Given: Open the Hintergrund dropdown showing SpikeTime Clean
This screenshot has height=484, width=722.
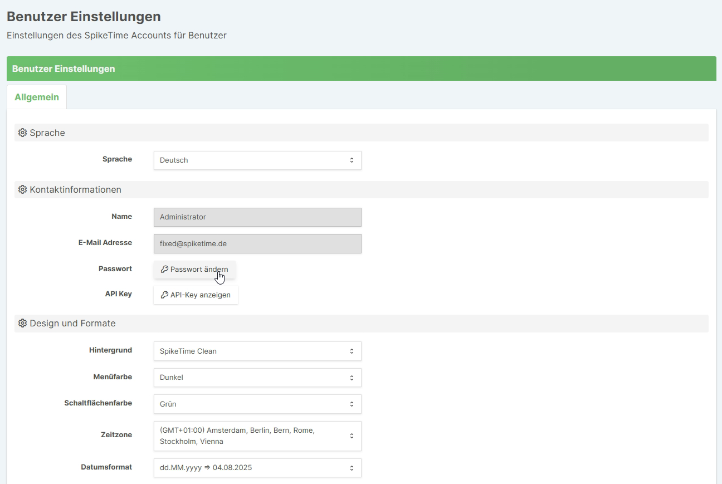Looking at the screenshot, I should coord(257,351).
